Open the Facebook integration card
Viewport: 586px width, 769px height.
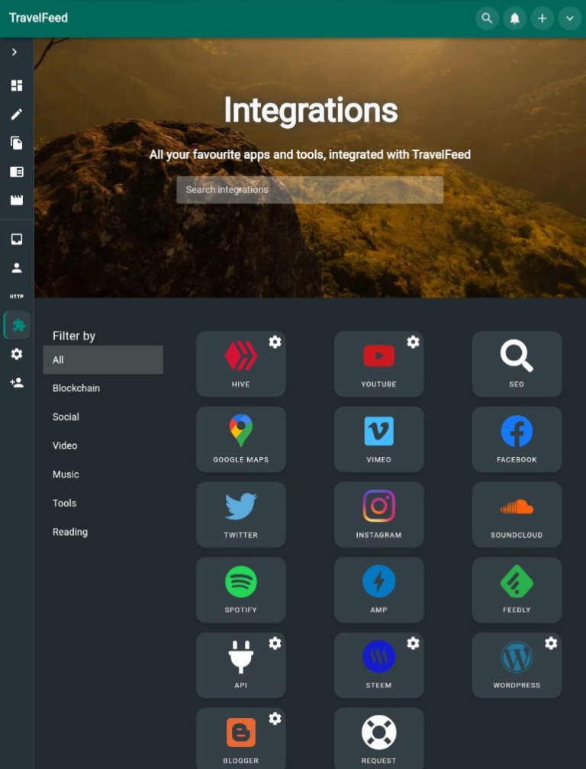(x=517, y=439)
